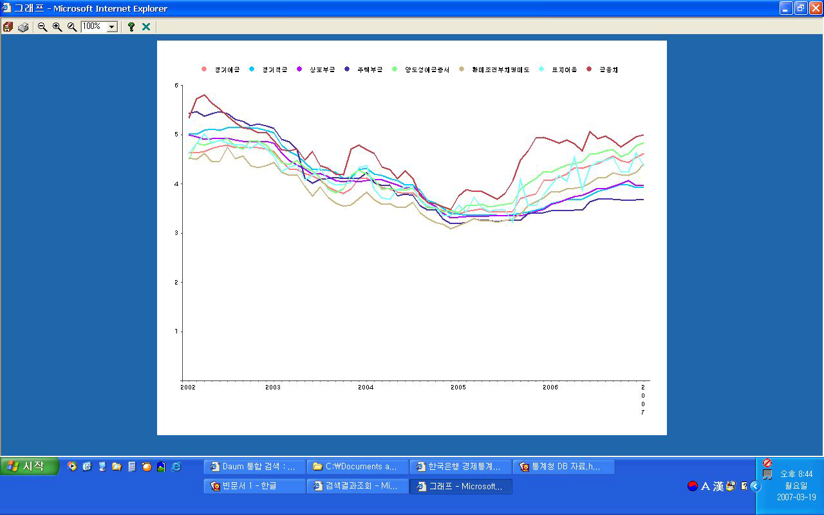
Task: Click the save graph floppy icon
Action: (8, 27)
